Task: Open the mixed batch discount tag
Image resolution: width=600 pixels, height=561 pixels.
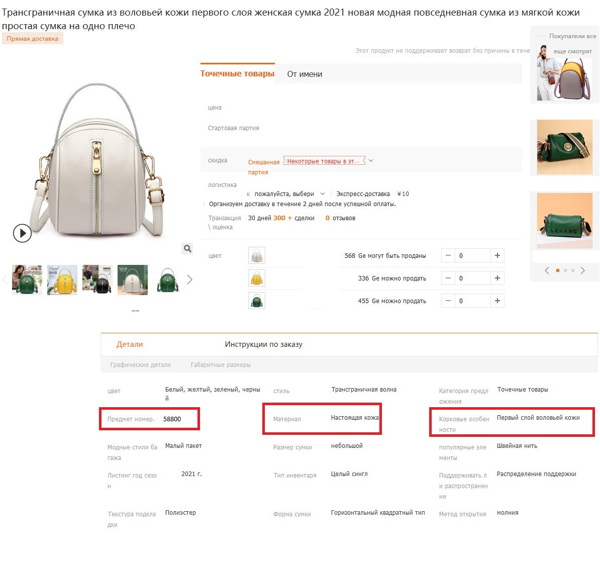Action: tap(324, 161)
